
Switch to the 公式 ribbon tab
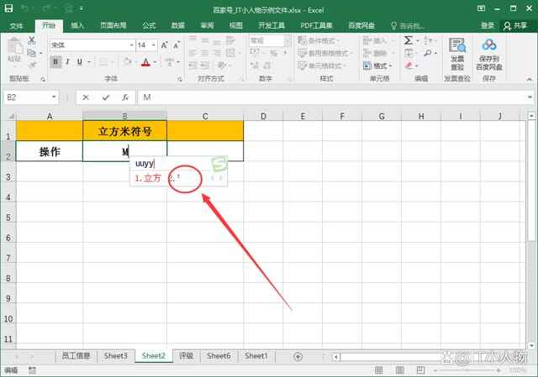pyautogui.click(x=149, y=26)
